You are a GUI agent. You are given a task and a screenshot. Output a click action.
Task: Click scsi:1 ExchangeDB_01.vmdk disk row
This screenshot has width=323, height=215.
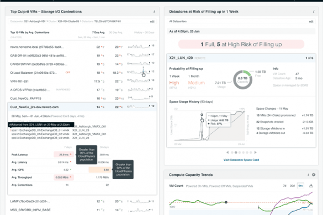click(x=50, y=130)
